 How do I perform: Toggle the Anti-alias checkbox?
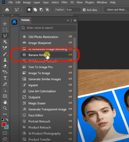pos(84,10)
